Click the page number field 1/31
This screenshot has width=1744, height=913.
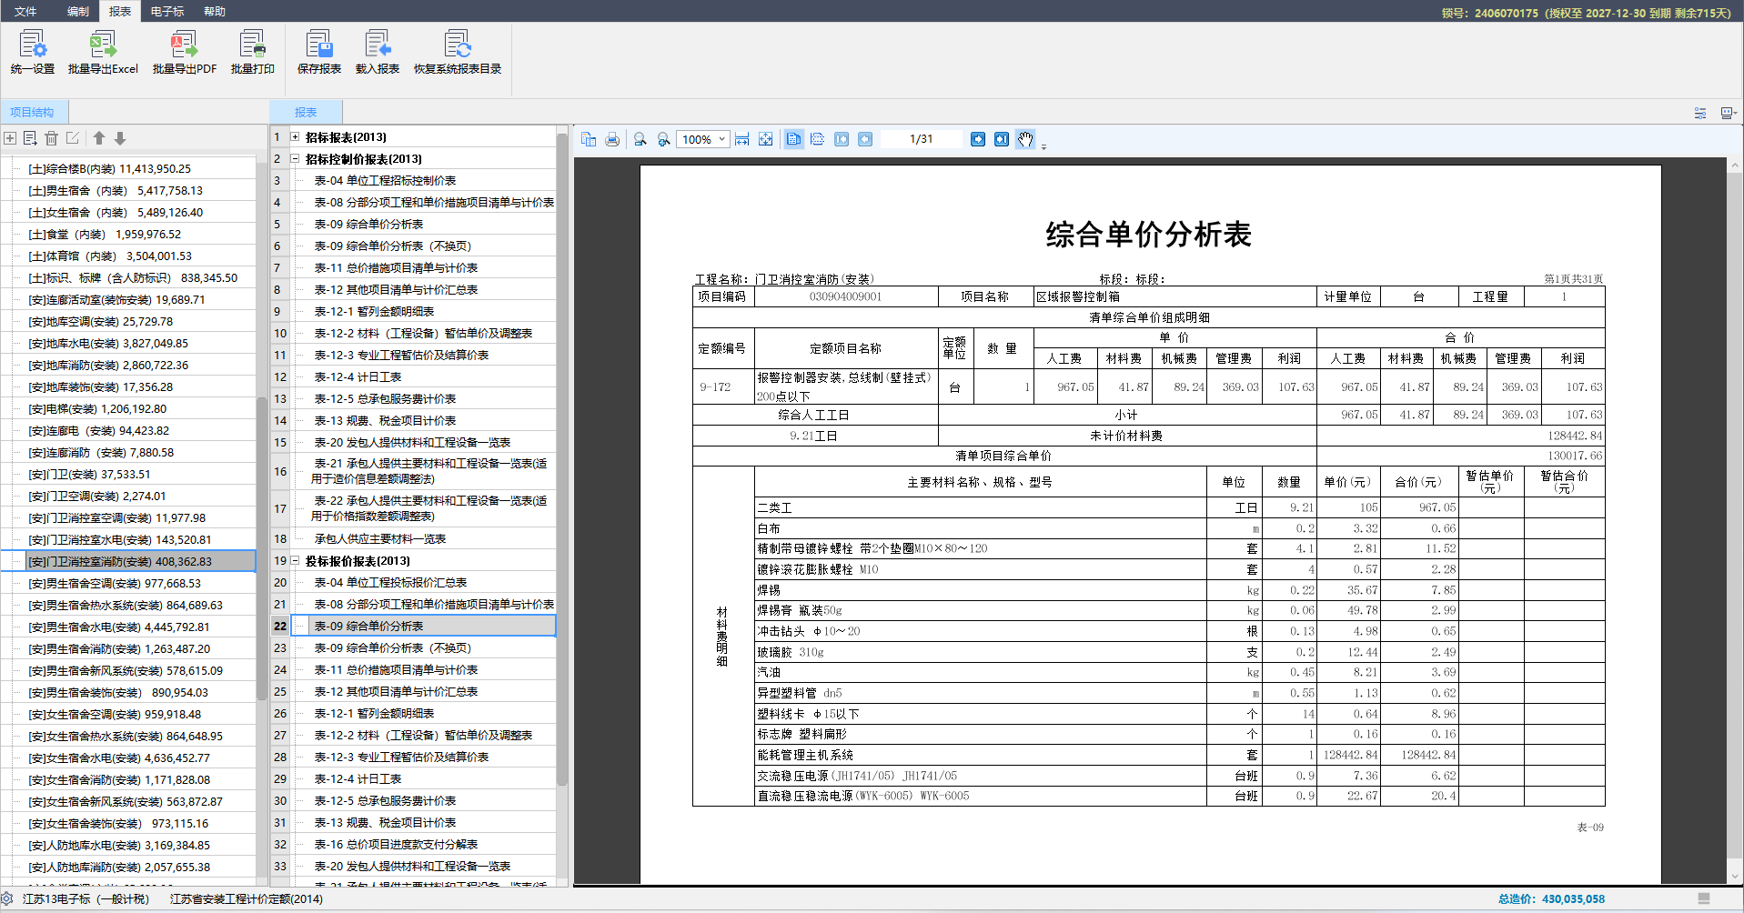tap(921, 139)
